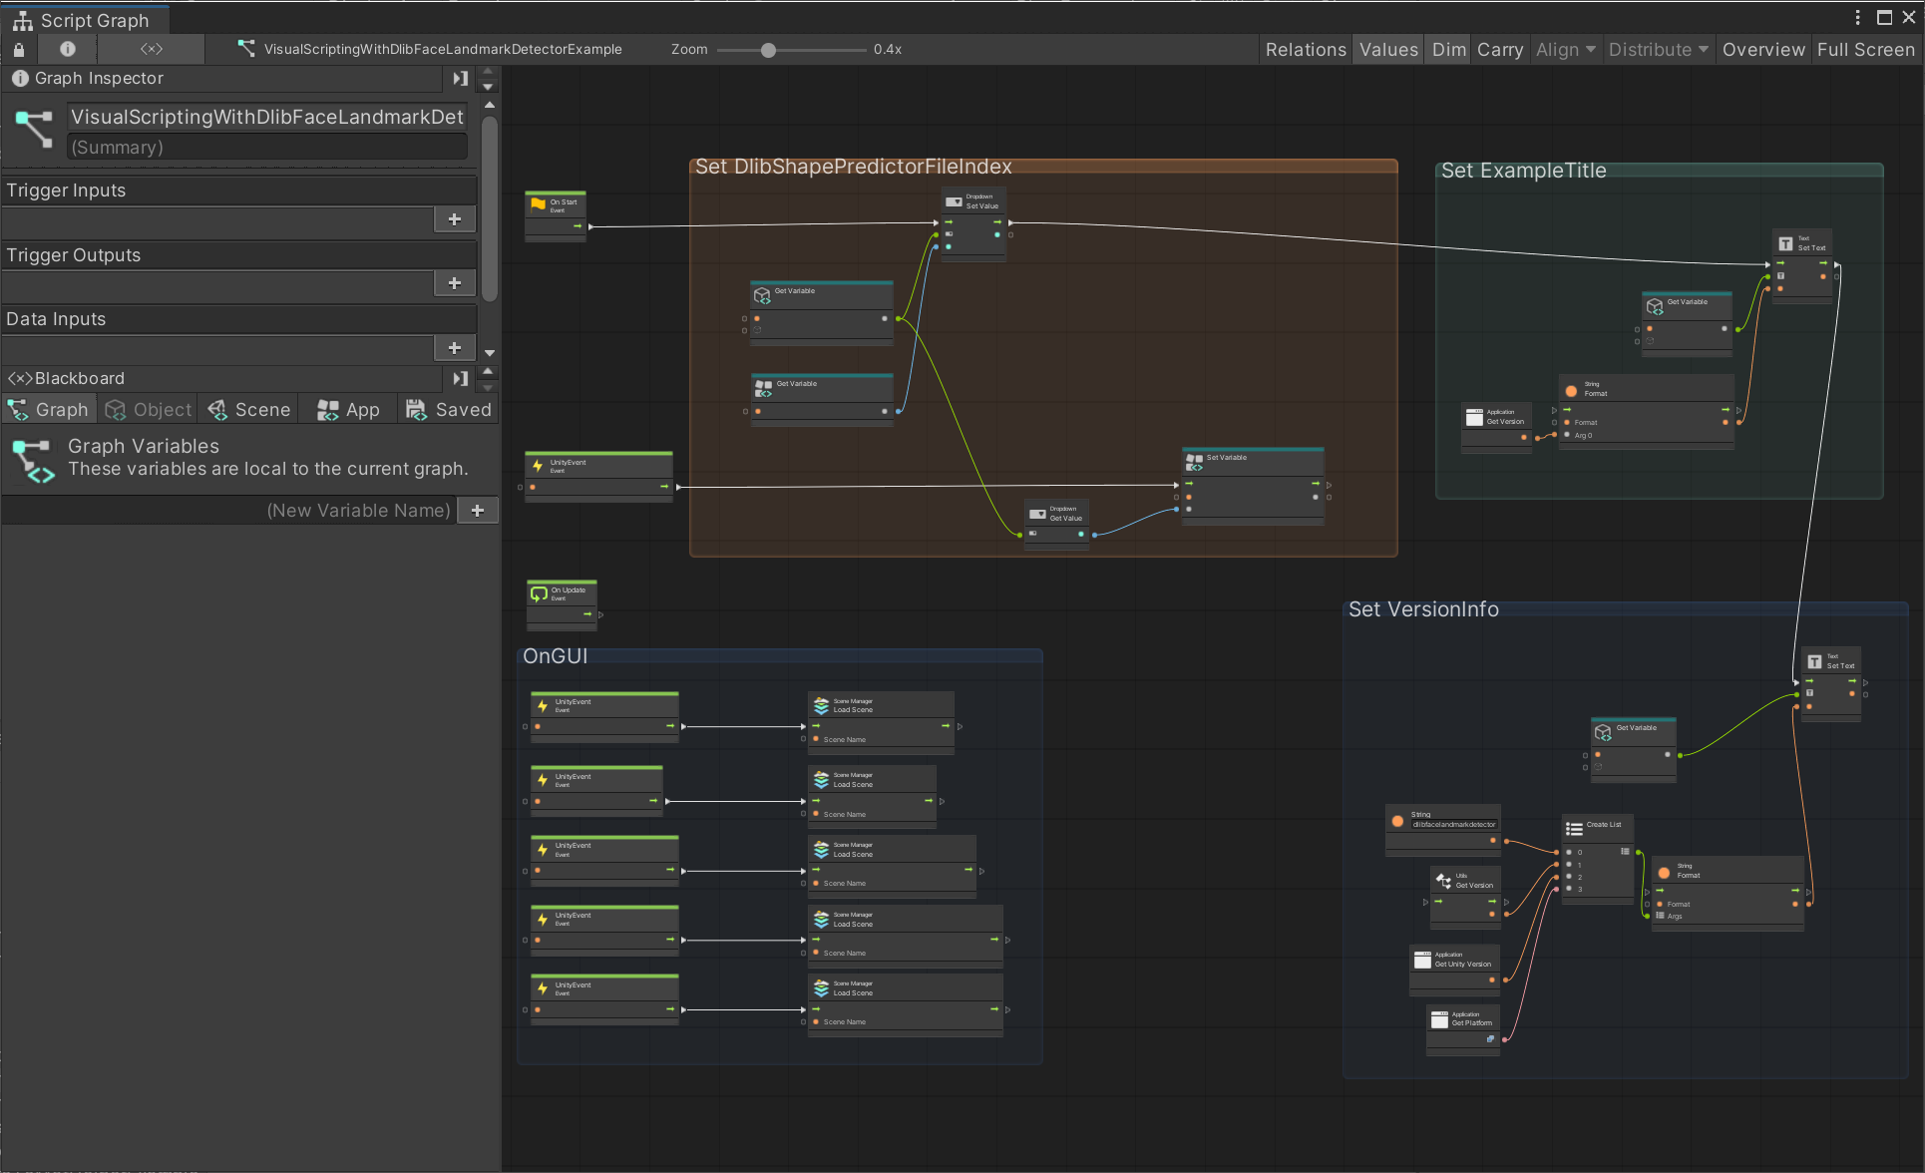This screenshot has width=1925, height=1173.
Task: Toggle the Blackboard variables icon
Action: click(152, 49)
